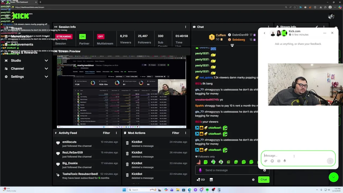343x193 pixels.
Task: Click the purple microphone icon in chat input
Action: click(x=200, y=170)
